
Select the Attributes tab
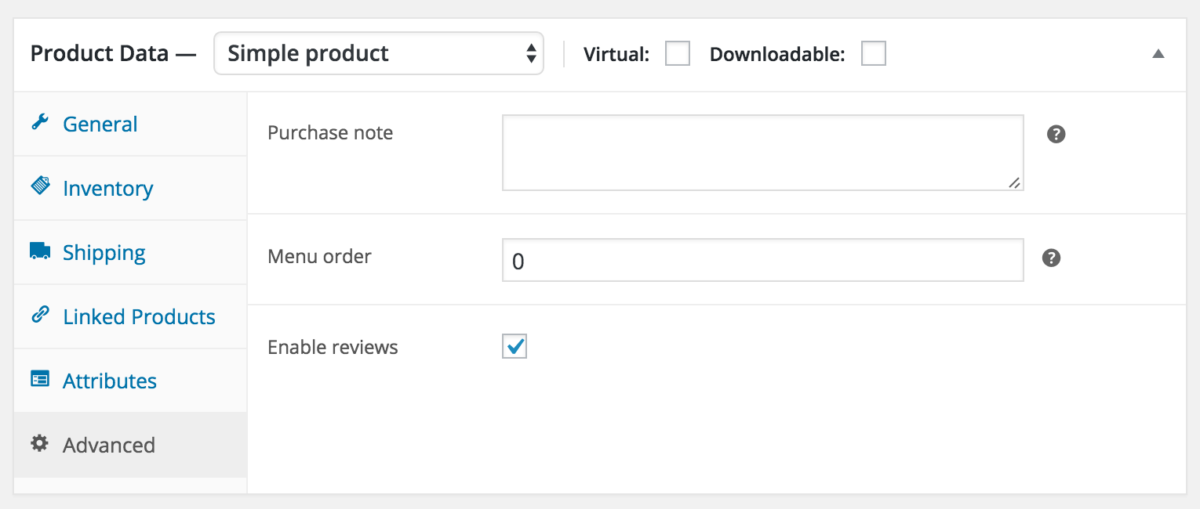coord(110,381)
